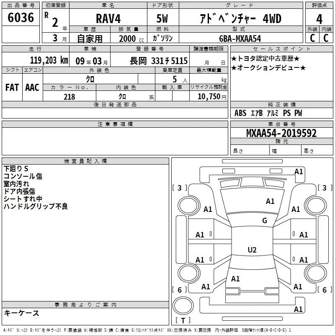
Task: Click exterior rating C under 外装
Action: (312, 38)
